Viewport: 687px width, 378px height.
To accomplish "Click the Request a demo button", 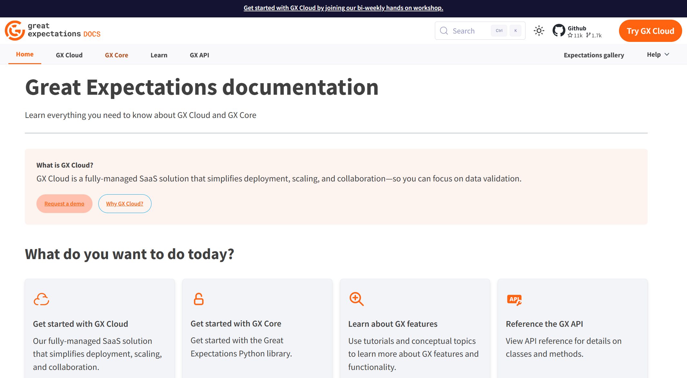I will (x=64, y=204).
